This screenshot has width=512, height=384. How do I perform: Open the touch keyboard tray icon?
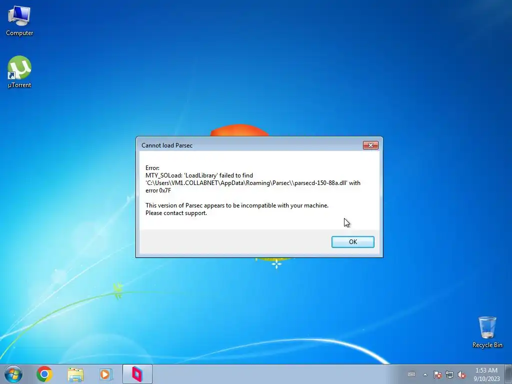coord(411,374)
